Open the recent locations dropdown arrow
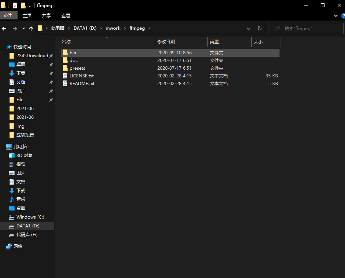345x278 pixels. (23, 29)
